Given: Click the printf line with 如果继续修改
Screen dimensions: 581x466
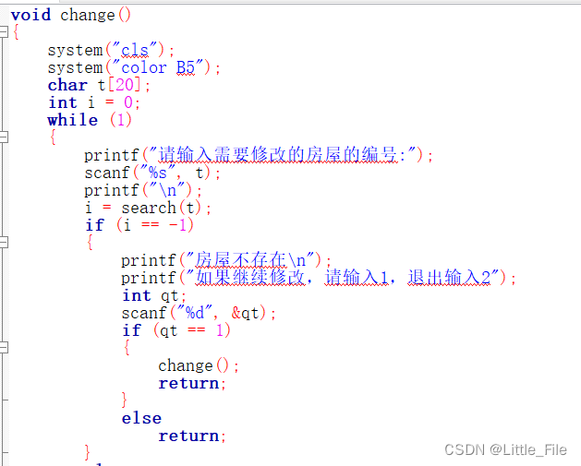Looking at the screenshot, I should pyautogui.click(x=319, y=278).
